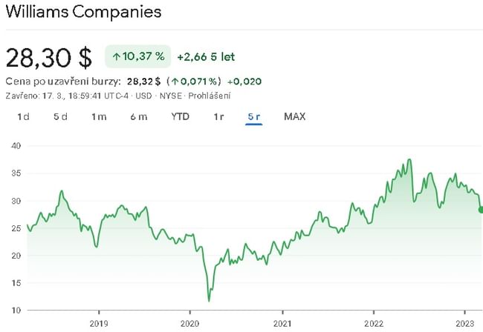Open the 6m chart range tab
Screen dimensions: 483x332
coord(138,116)
